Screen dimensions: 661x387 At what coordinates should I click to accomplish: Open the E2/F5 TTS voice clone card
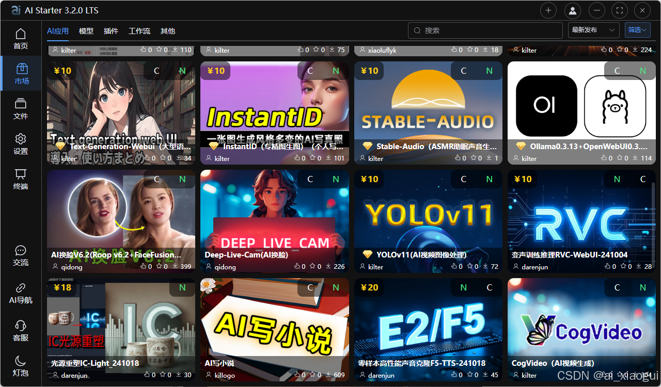pos(428,330)
